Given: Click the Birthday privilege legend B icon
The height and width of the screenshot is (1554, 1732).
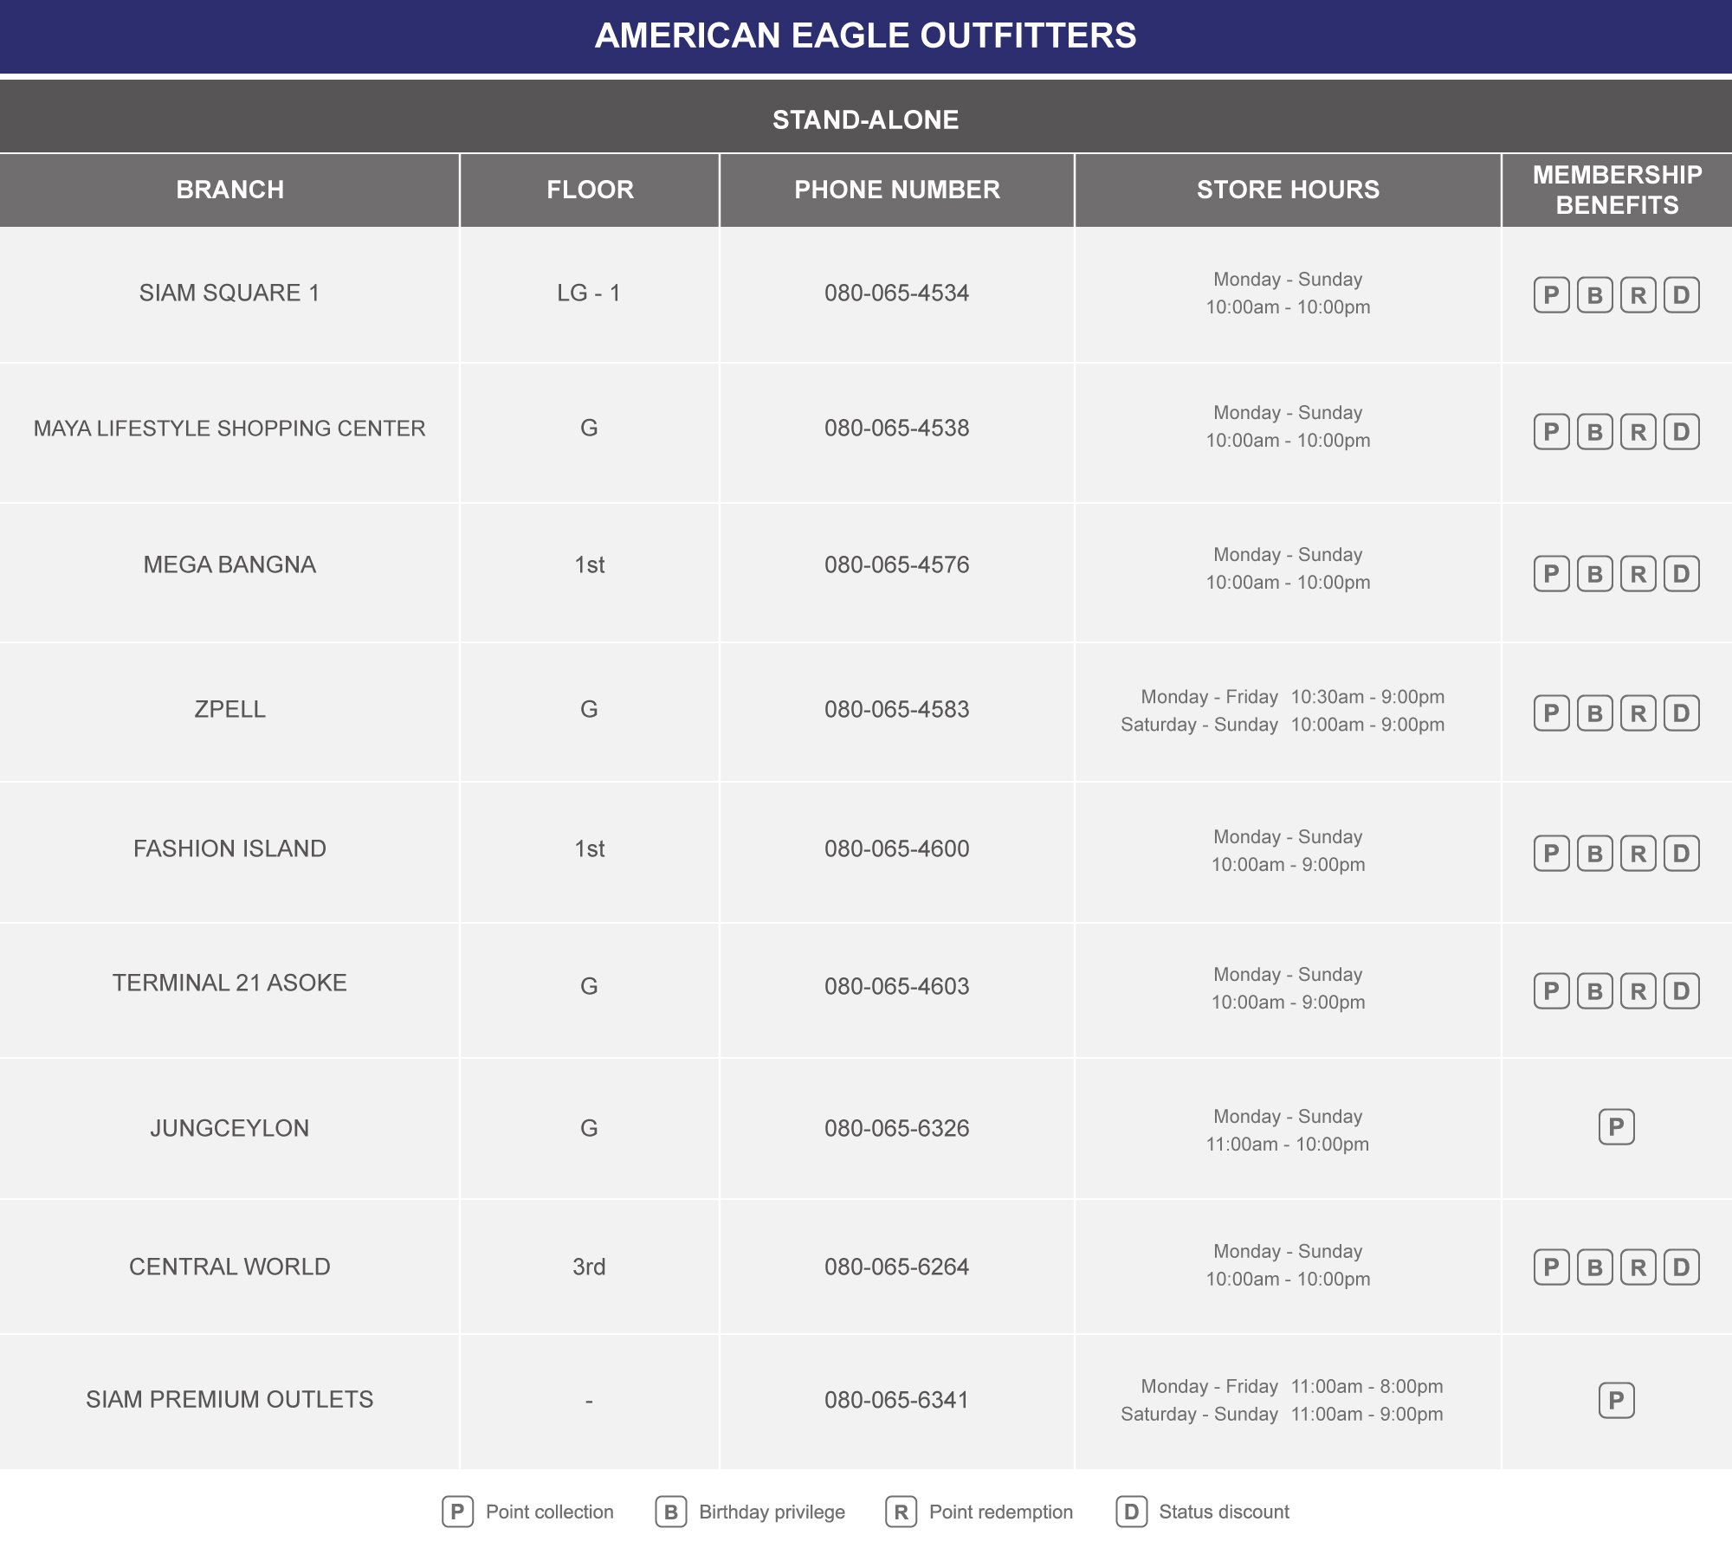Looking at the screenshot, I should pos(670,1512).
